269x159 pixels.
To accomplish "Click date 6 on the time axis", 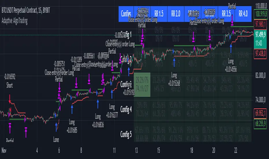I will pos(59,151).
